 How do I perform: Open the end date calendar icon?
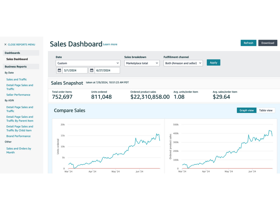pyautogui.click(x=92, y=70)
